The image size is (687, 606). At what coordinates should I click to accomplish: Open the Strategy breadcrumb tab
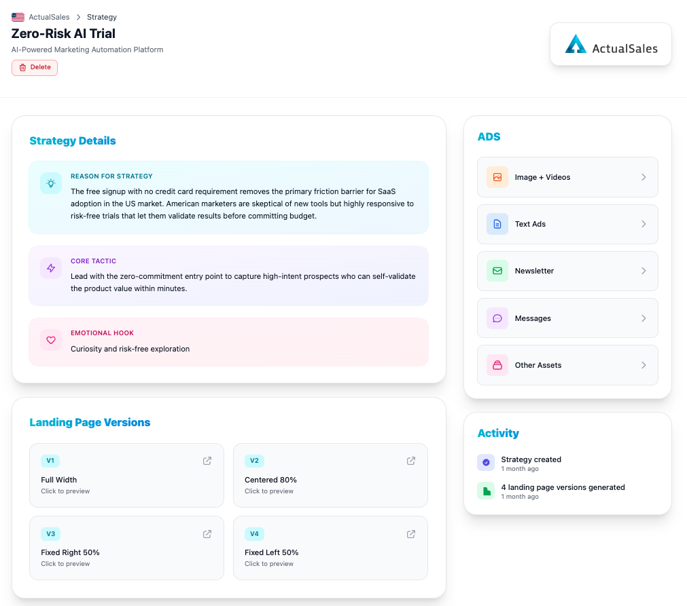[x=101, y=16]
